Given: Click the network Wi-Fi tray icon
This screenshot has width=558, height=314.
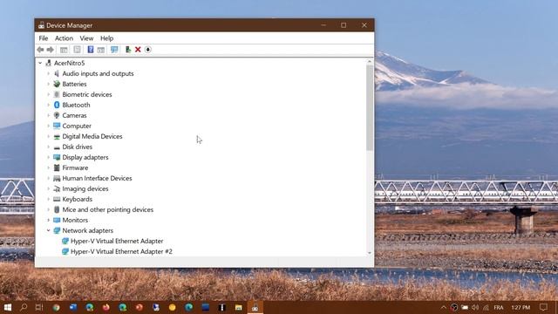Looking at the screenshot, I should (487, 307).
